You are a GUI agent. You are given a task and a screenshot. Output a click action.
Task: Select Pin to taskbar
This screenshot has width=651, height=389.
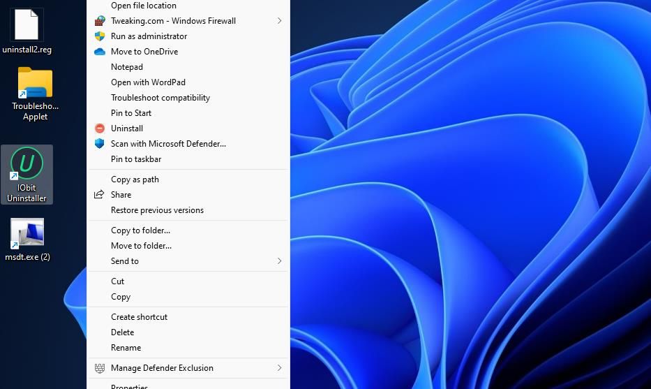point(136,159)
